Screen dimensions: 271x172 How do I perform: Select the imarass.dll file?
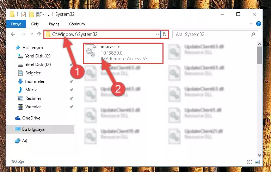123,53
